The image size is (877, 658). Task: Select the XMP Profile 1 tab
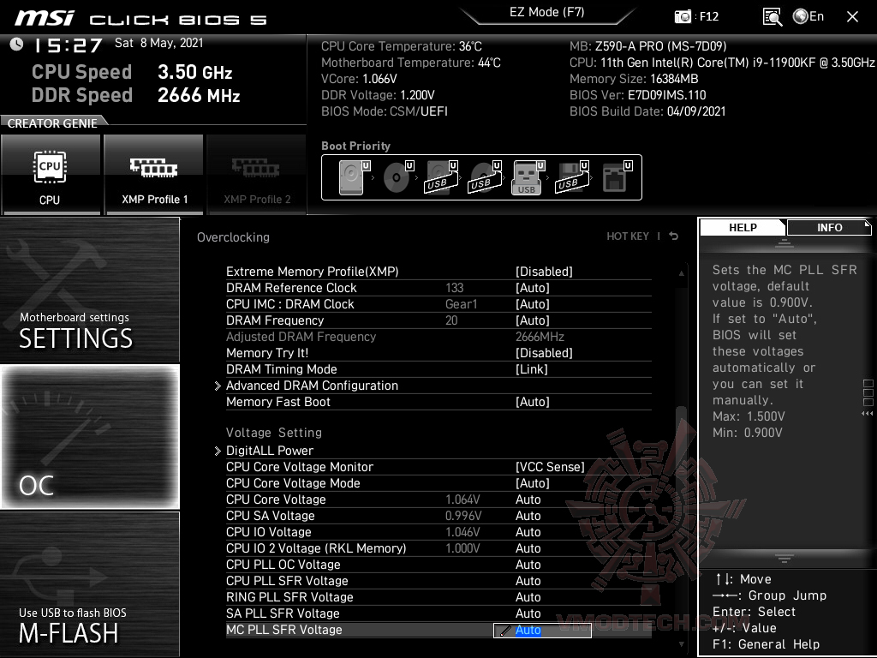coord(153,174)
